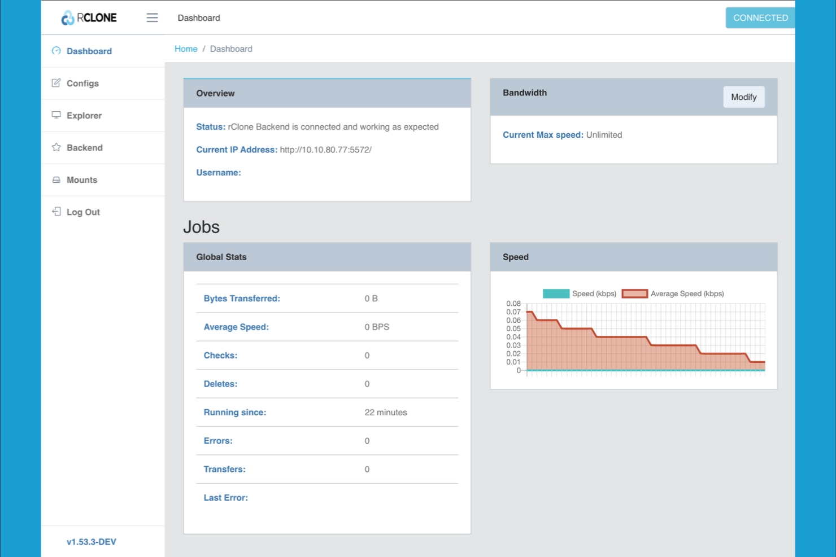The height and width of the screenshot is (557, 836).
Task: Click the v1.53.3-DEV version link
Action: coord(91,541)
